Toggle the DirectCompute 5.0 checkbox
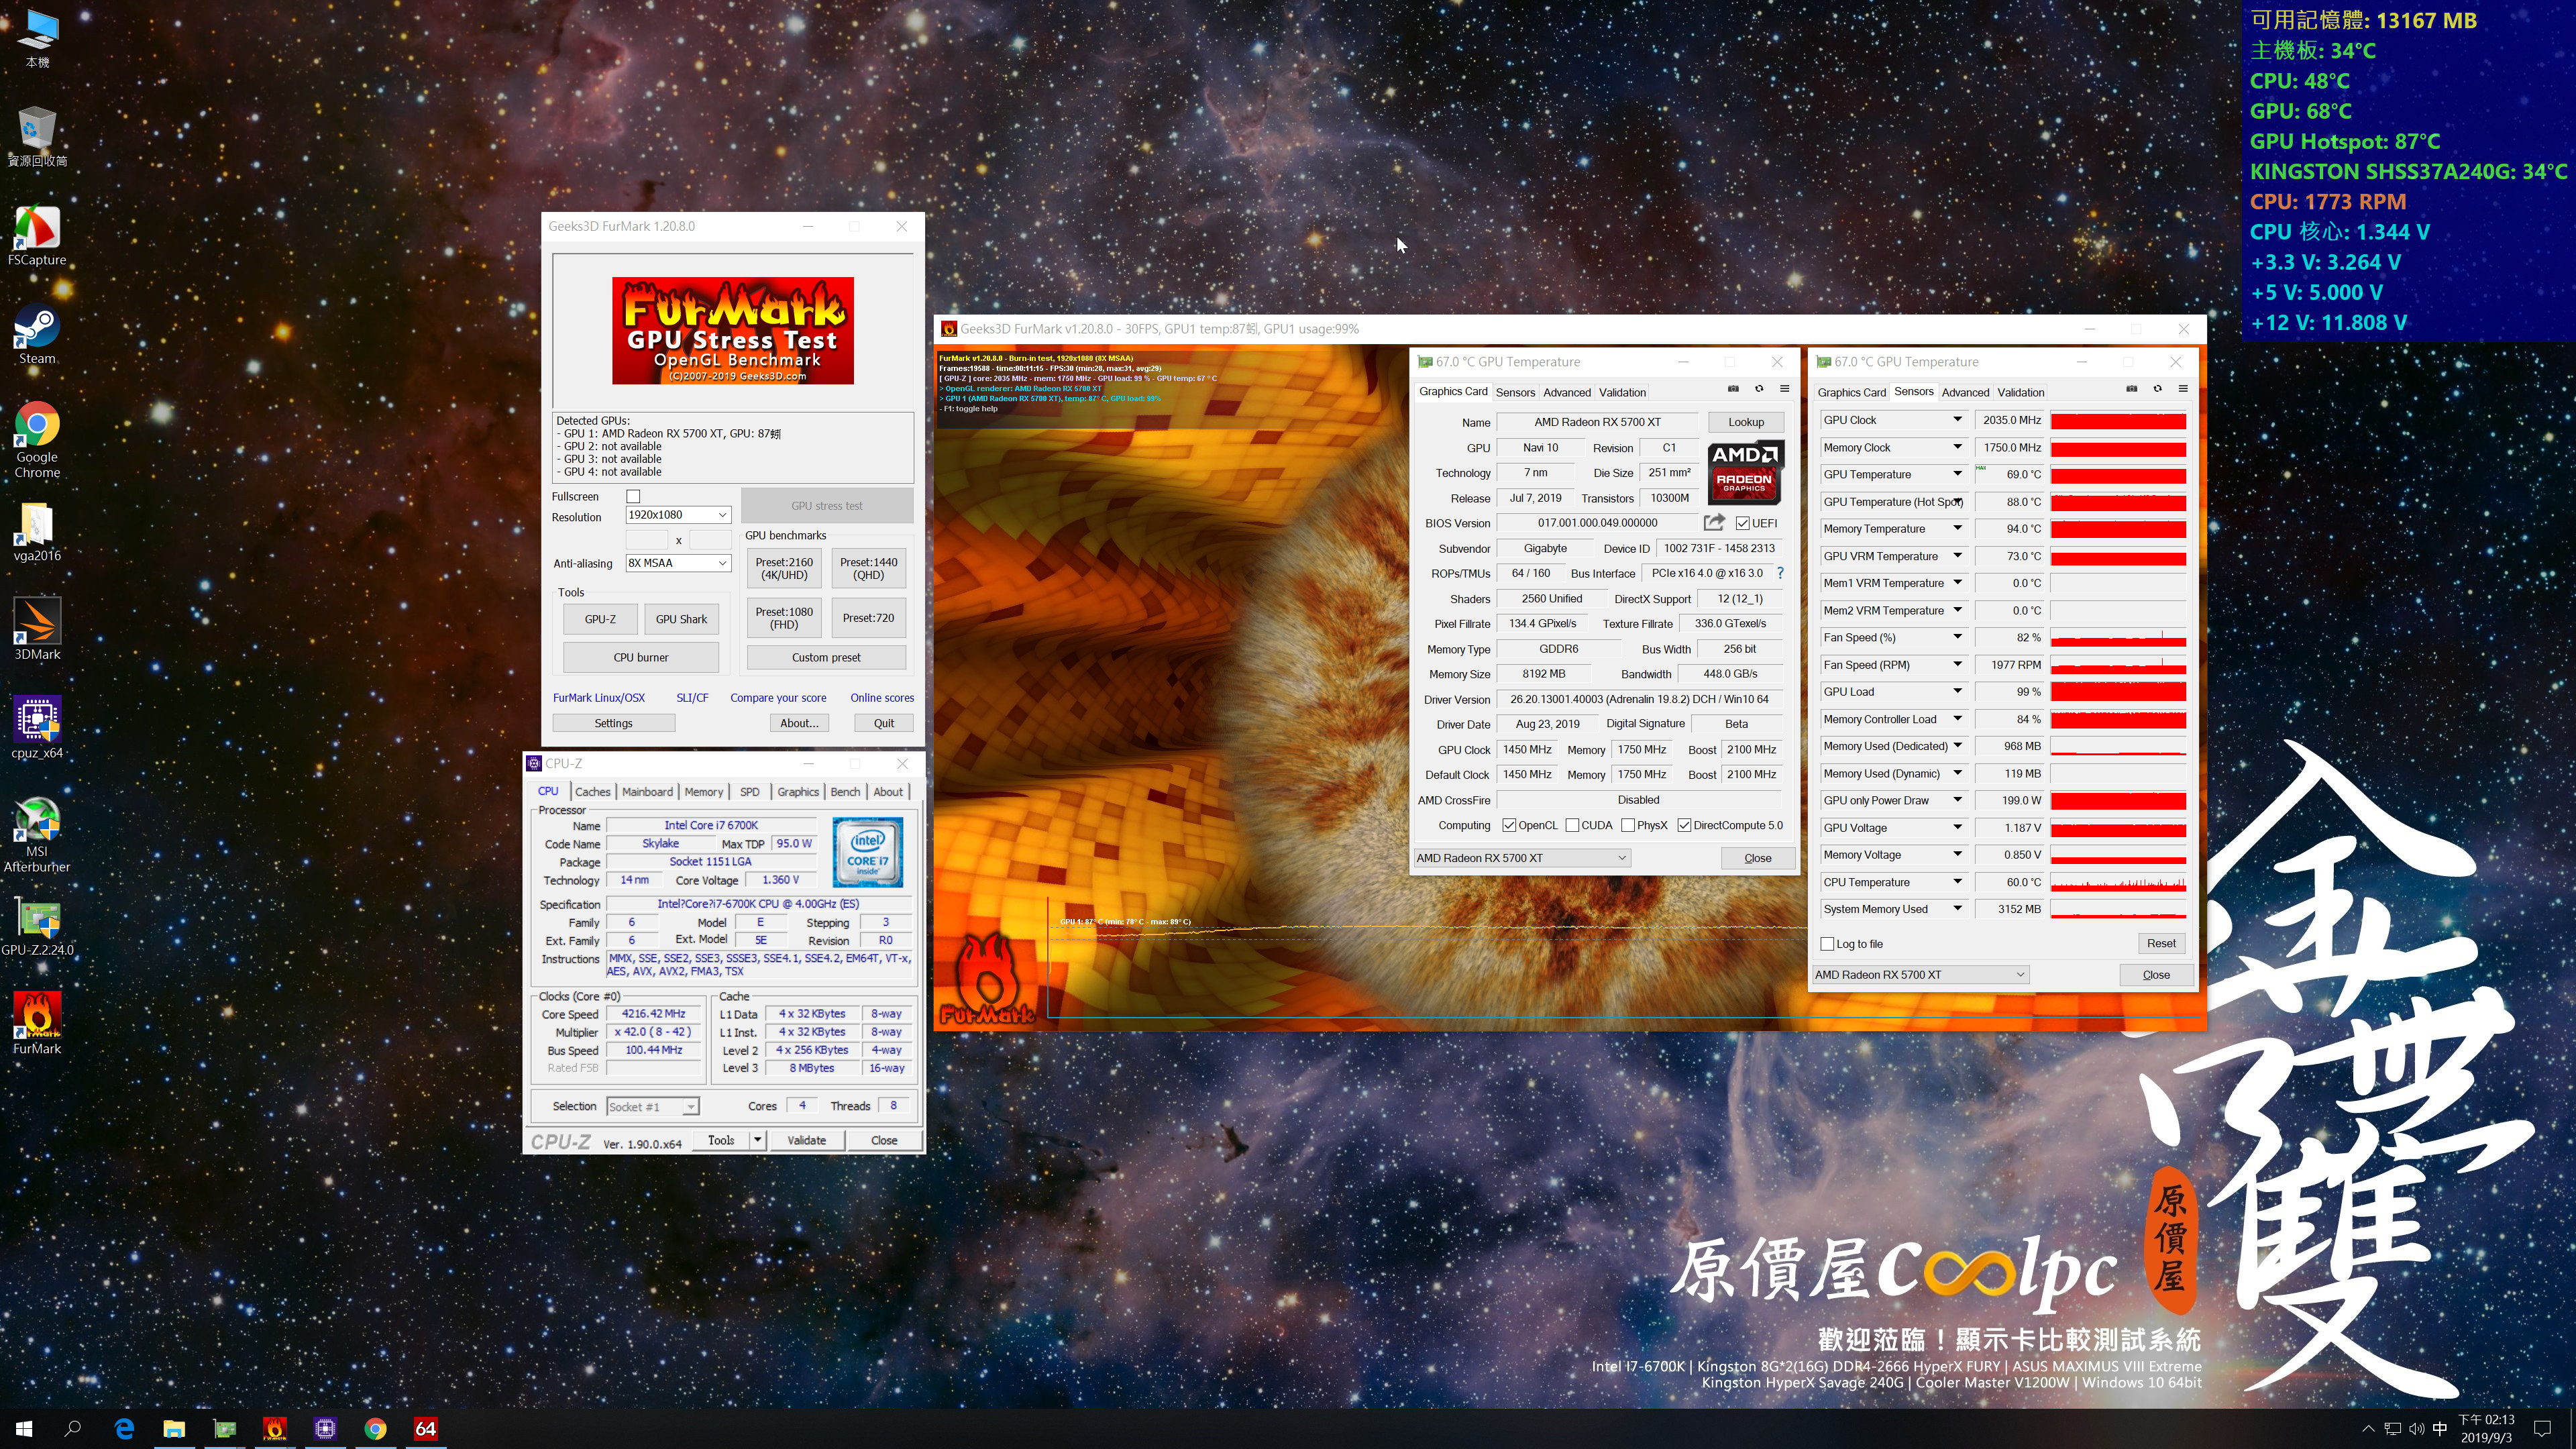 coord(1684,825)
